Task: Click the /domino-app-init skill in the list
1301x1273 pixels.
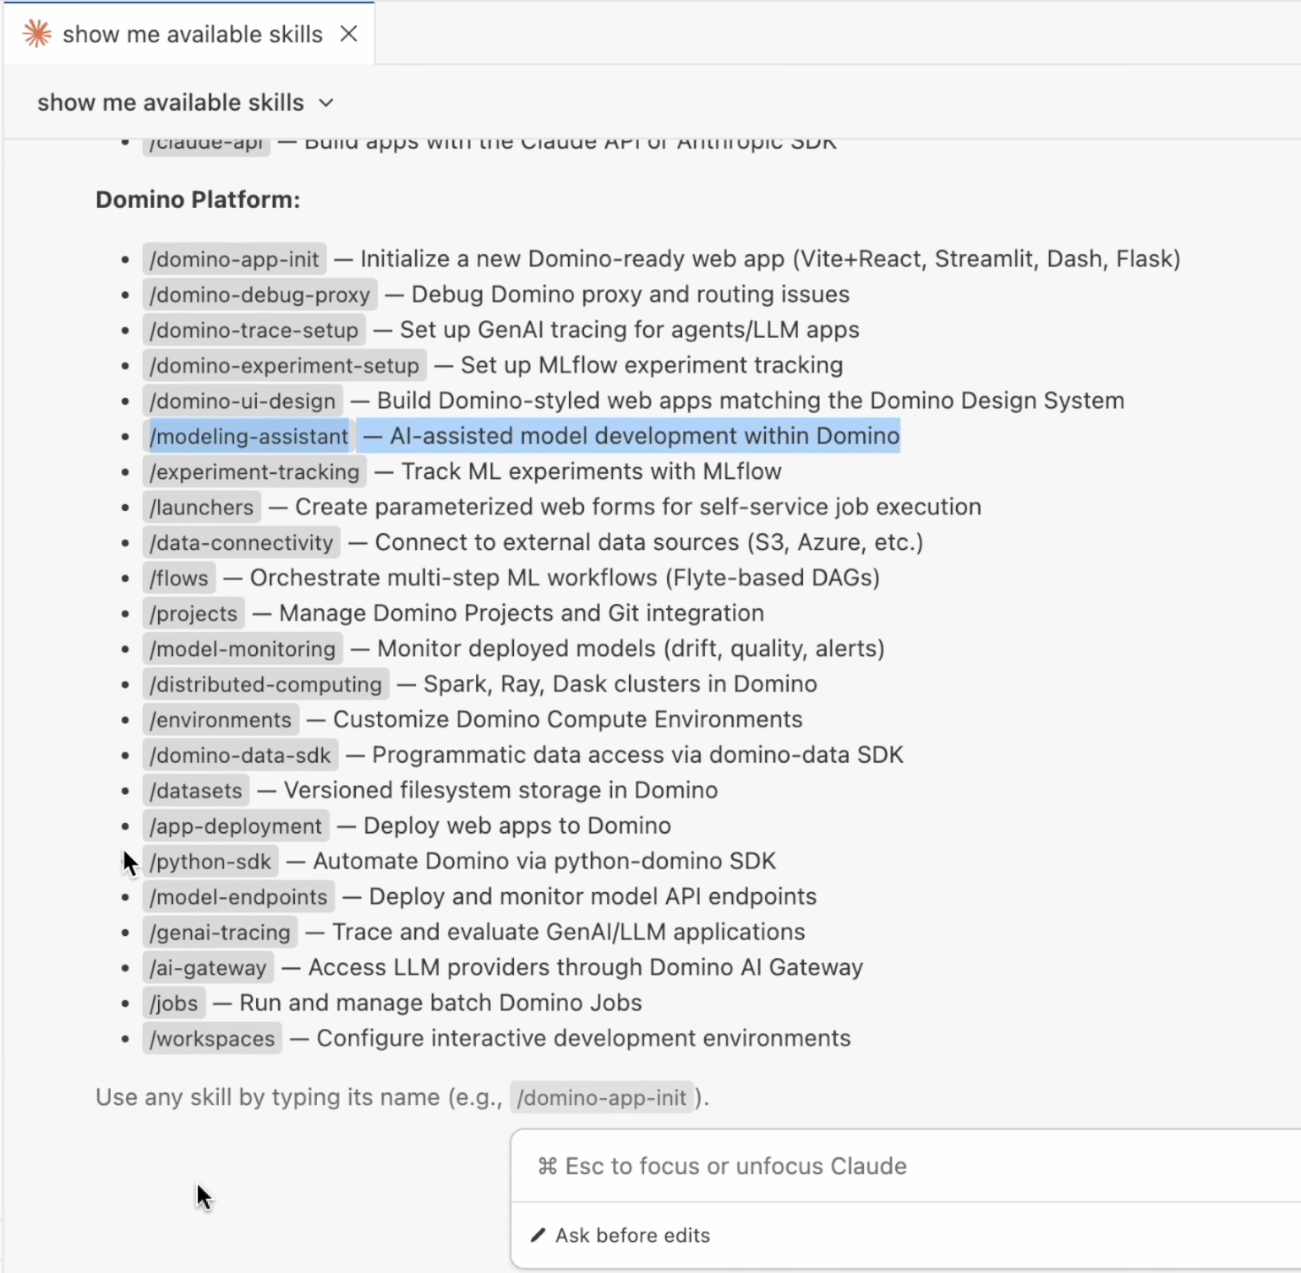Action: [234, 259]
